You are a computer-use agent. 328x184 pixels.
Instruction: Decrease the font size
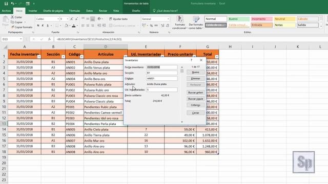pos(76,19)
